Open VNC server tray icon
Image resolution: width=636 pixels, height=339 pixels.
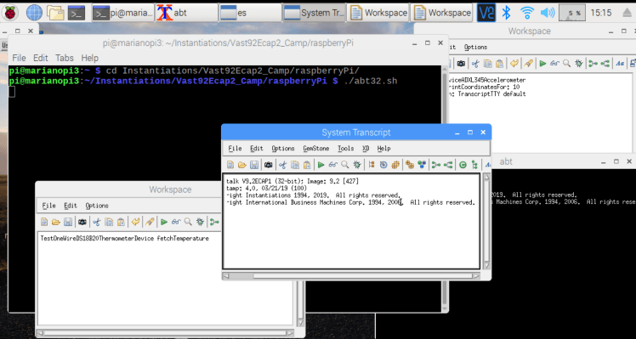486,13
